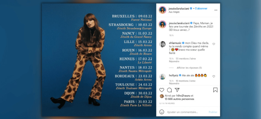Open the ehlamusic commenter avatar

(162, 44)
